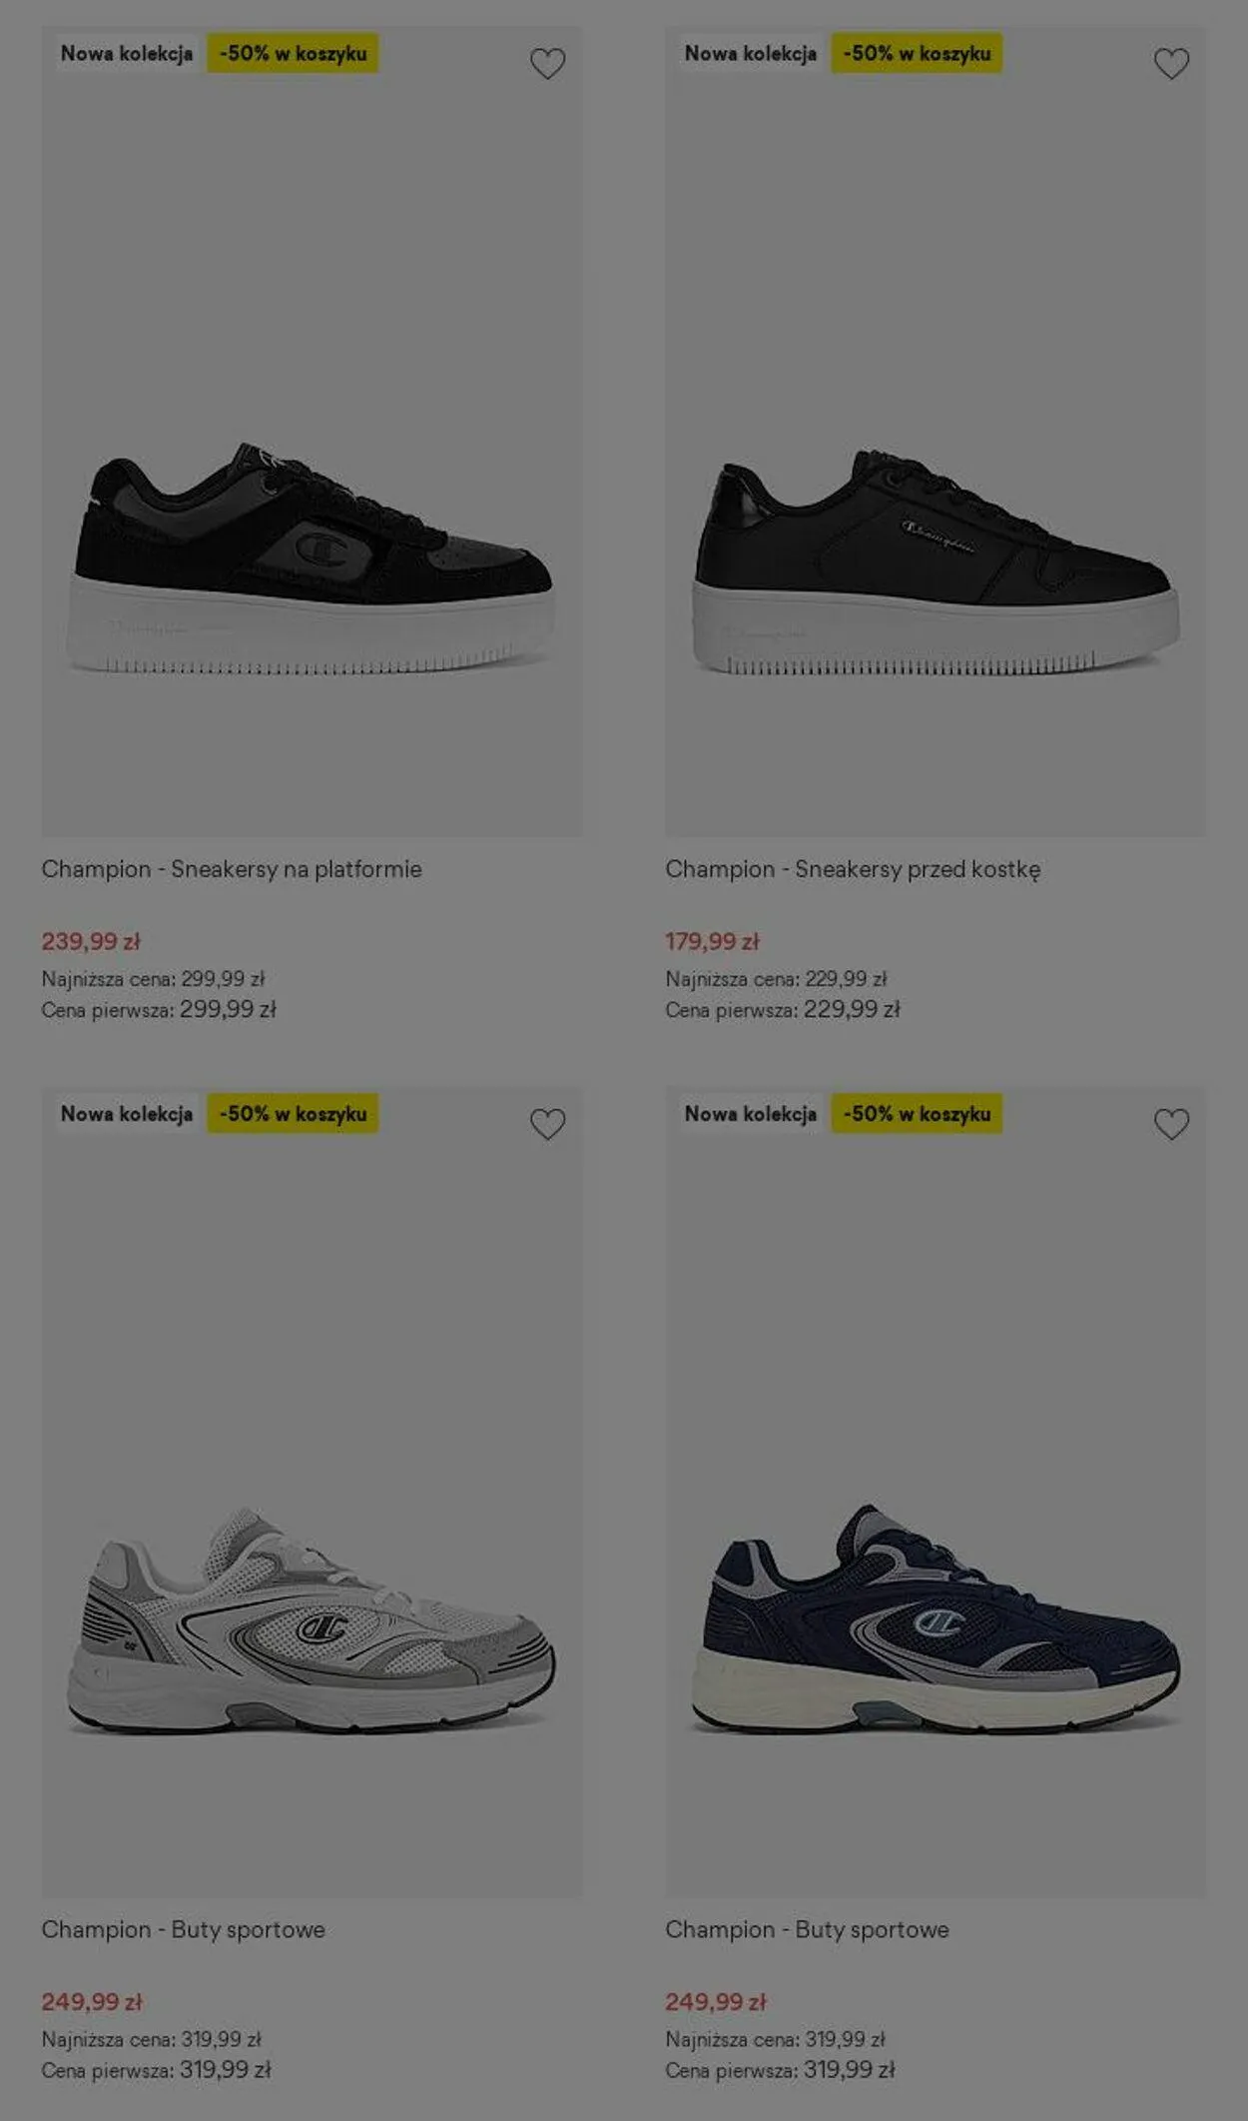Click Cena pierwsza 319,99 zł under the navy shoes
Viewport: 1248px width, 2121px height.
coord(780,2069)
